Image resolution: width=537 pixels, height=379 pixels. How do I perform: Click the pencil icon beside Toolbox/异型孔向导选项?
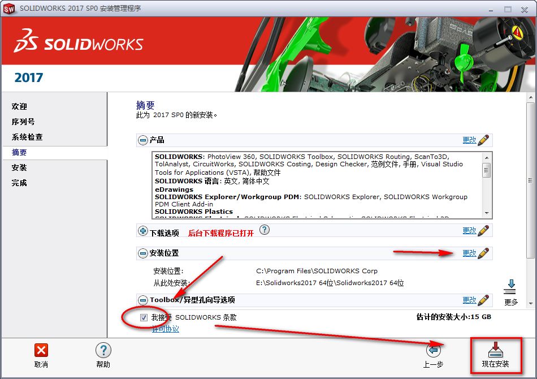(484, 300)
